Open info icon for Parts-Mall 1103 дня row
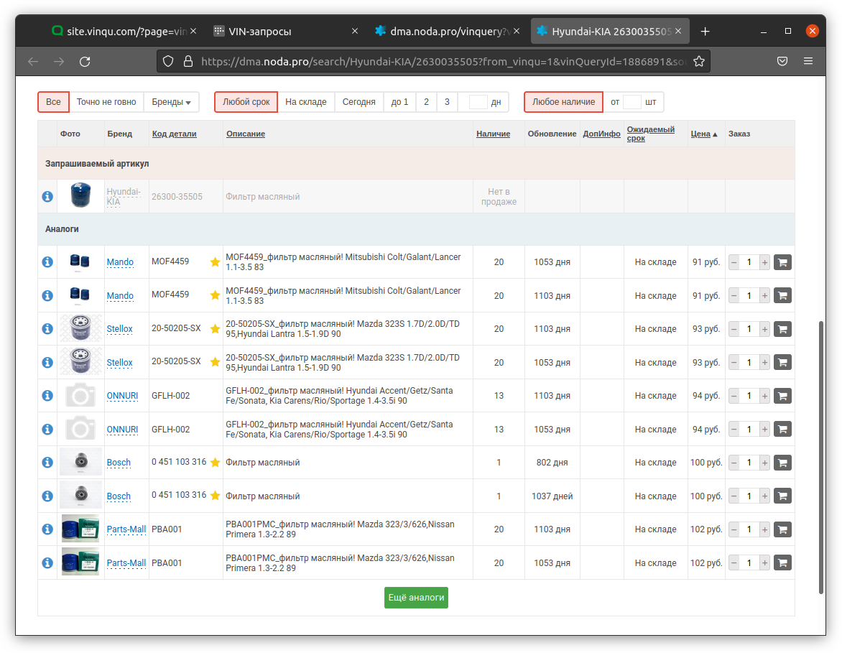 pyautogui.click(x=47, y=529)
